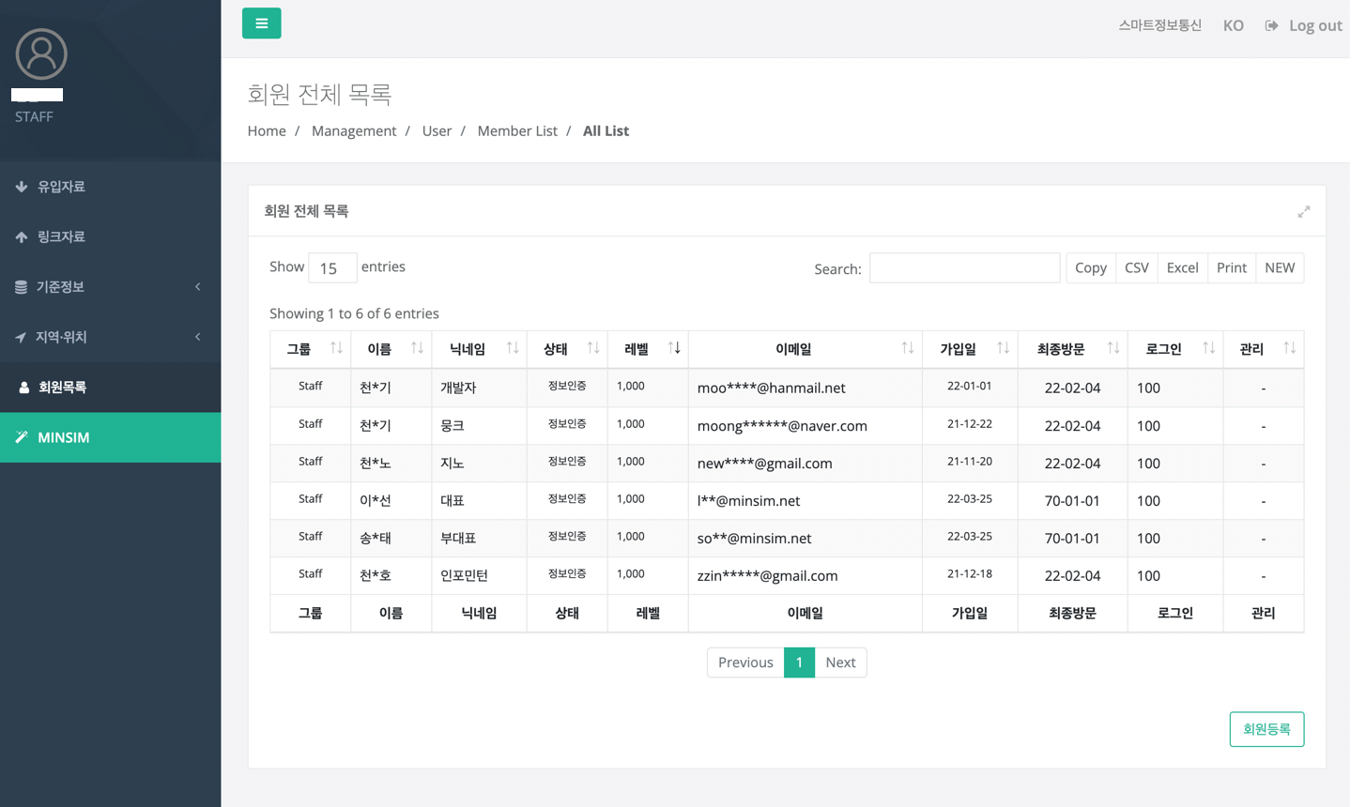Sort table by 로그인 column arrows
1366x807 pixels.
pos(1209,348)
